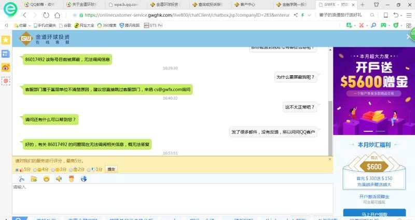Open the Weibo eye icon in left sidebar
The height and width of the screenshot is (220, 415).
[x=6, y=67]
